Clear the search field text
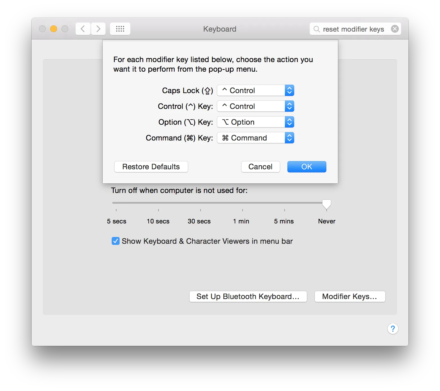This screenshot has width=440, height=391. coord(395,29)
